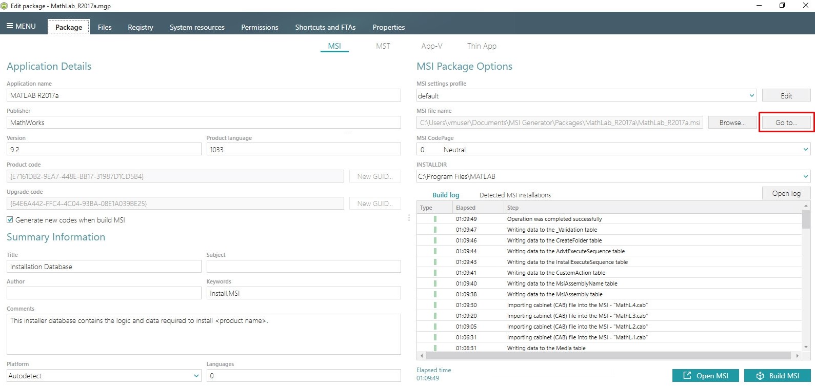Image resolution: width=815 pixels, height=386 pixels.
Task: Open the Detected MSI installations tab
Action: [515, 195]
